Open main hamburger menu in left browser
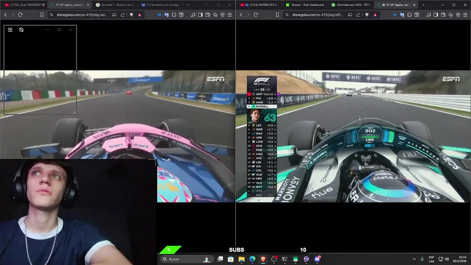This screenshot has height=265, width=471. click(230, 15)
